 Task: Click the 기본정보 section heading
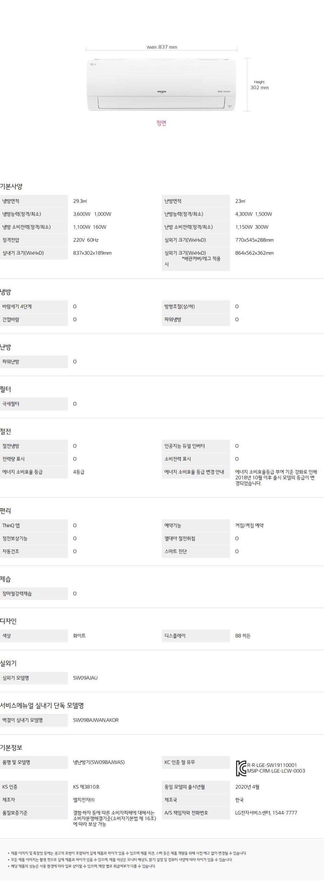coord(11,748)
